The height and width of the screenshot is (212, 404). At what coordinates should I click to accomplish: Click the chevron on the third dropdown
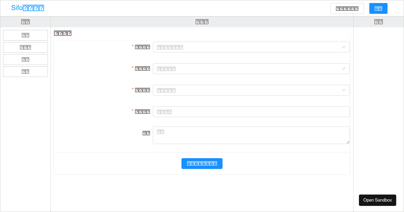pos(344,90)
